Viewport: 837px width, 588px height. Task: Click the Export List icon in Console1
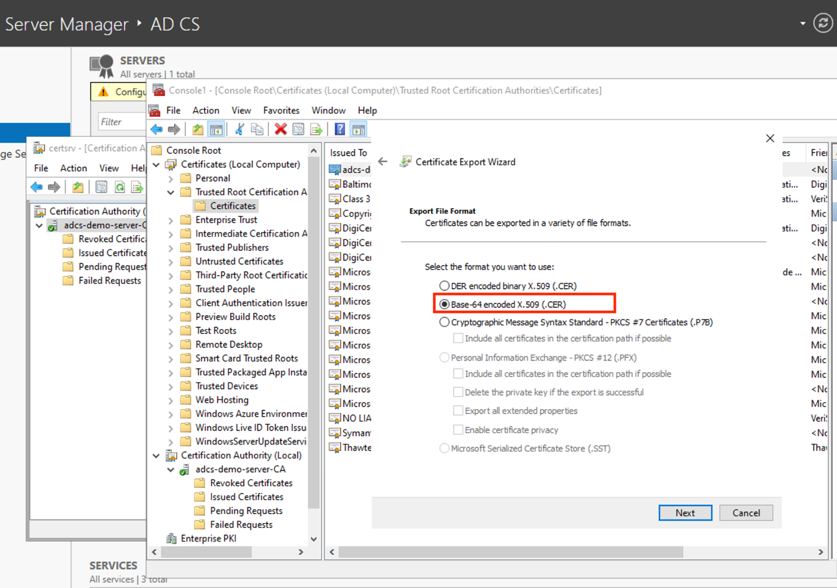coord(316,129)
